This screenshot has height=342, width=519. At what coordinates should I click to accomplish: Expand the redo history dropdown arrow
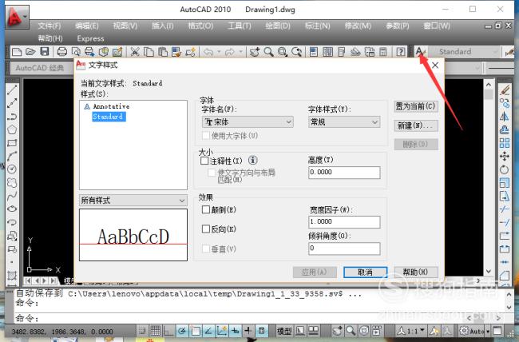[x=240, y=52]
